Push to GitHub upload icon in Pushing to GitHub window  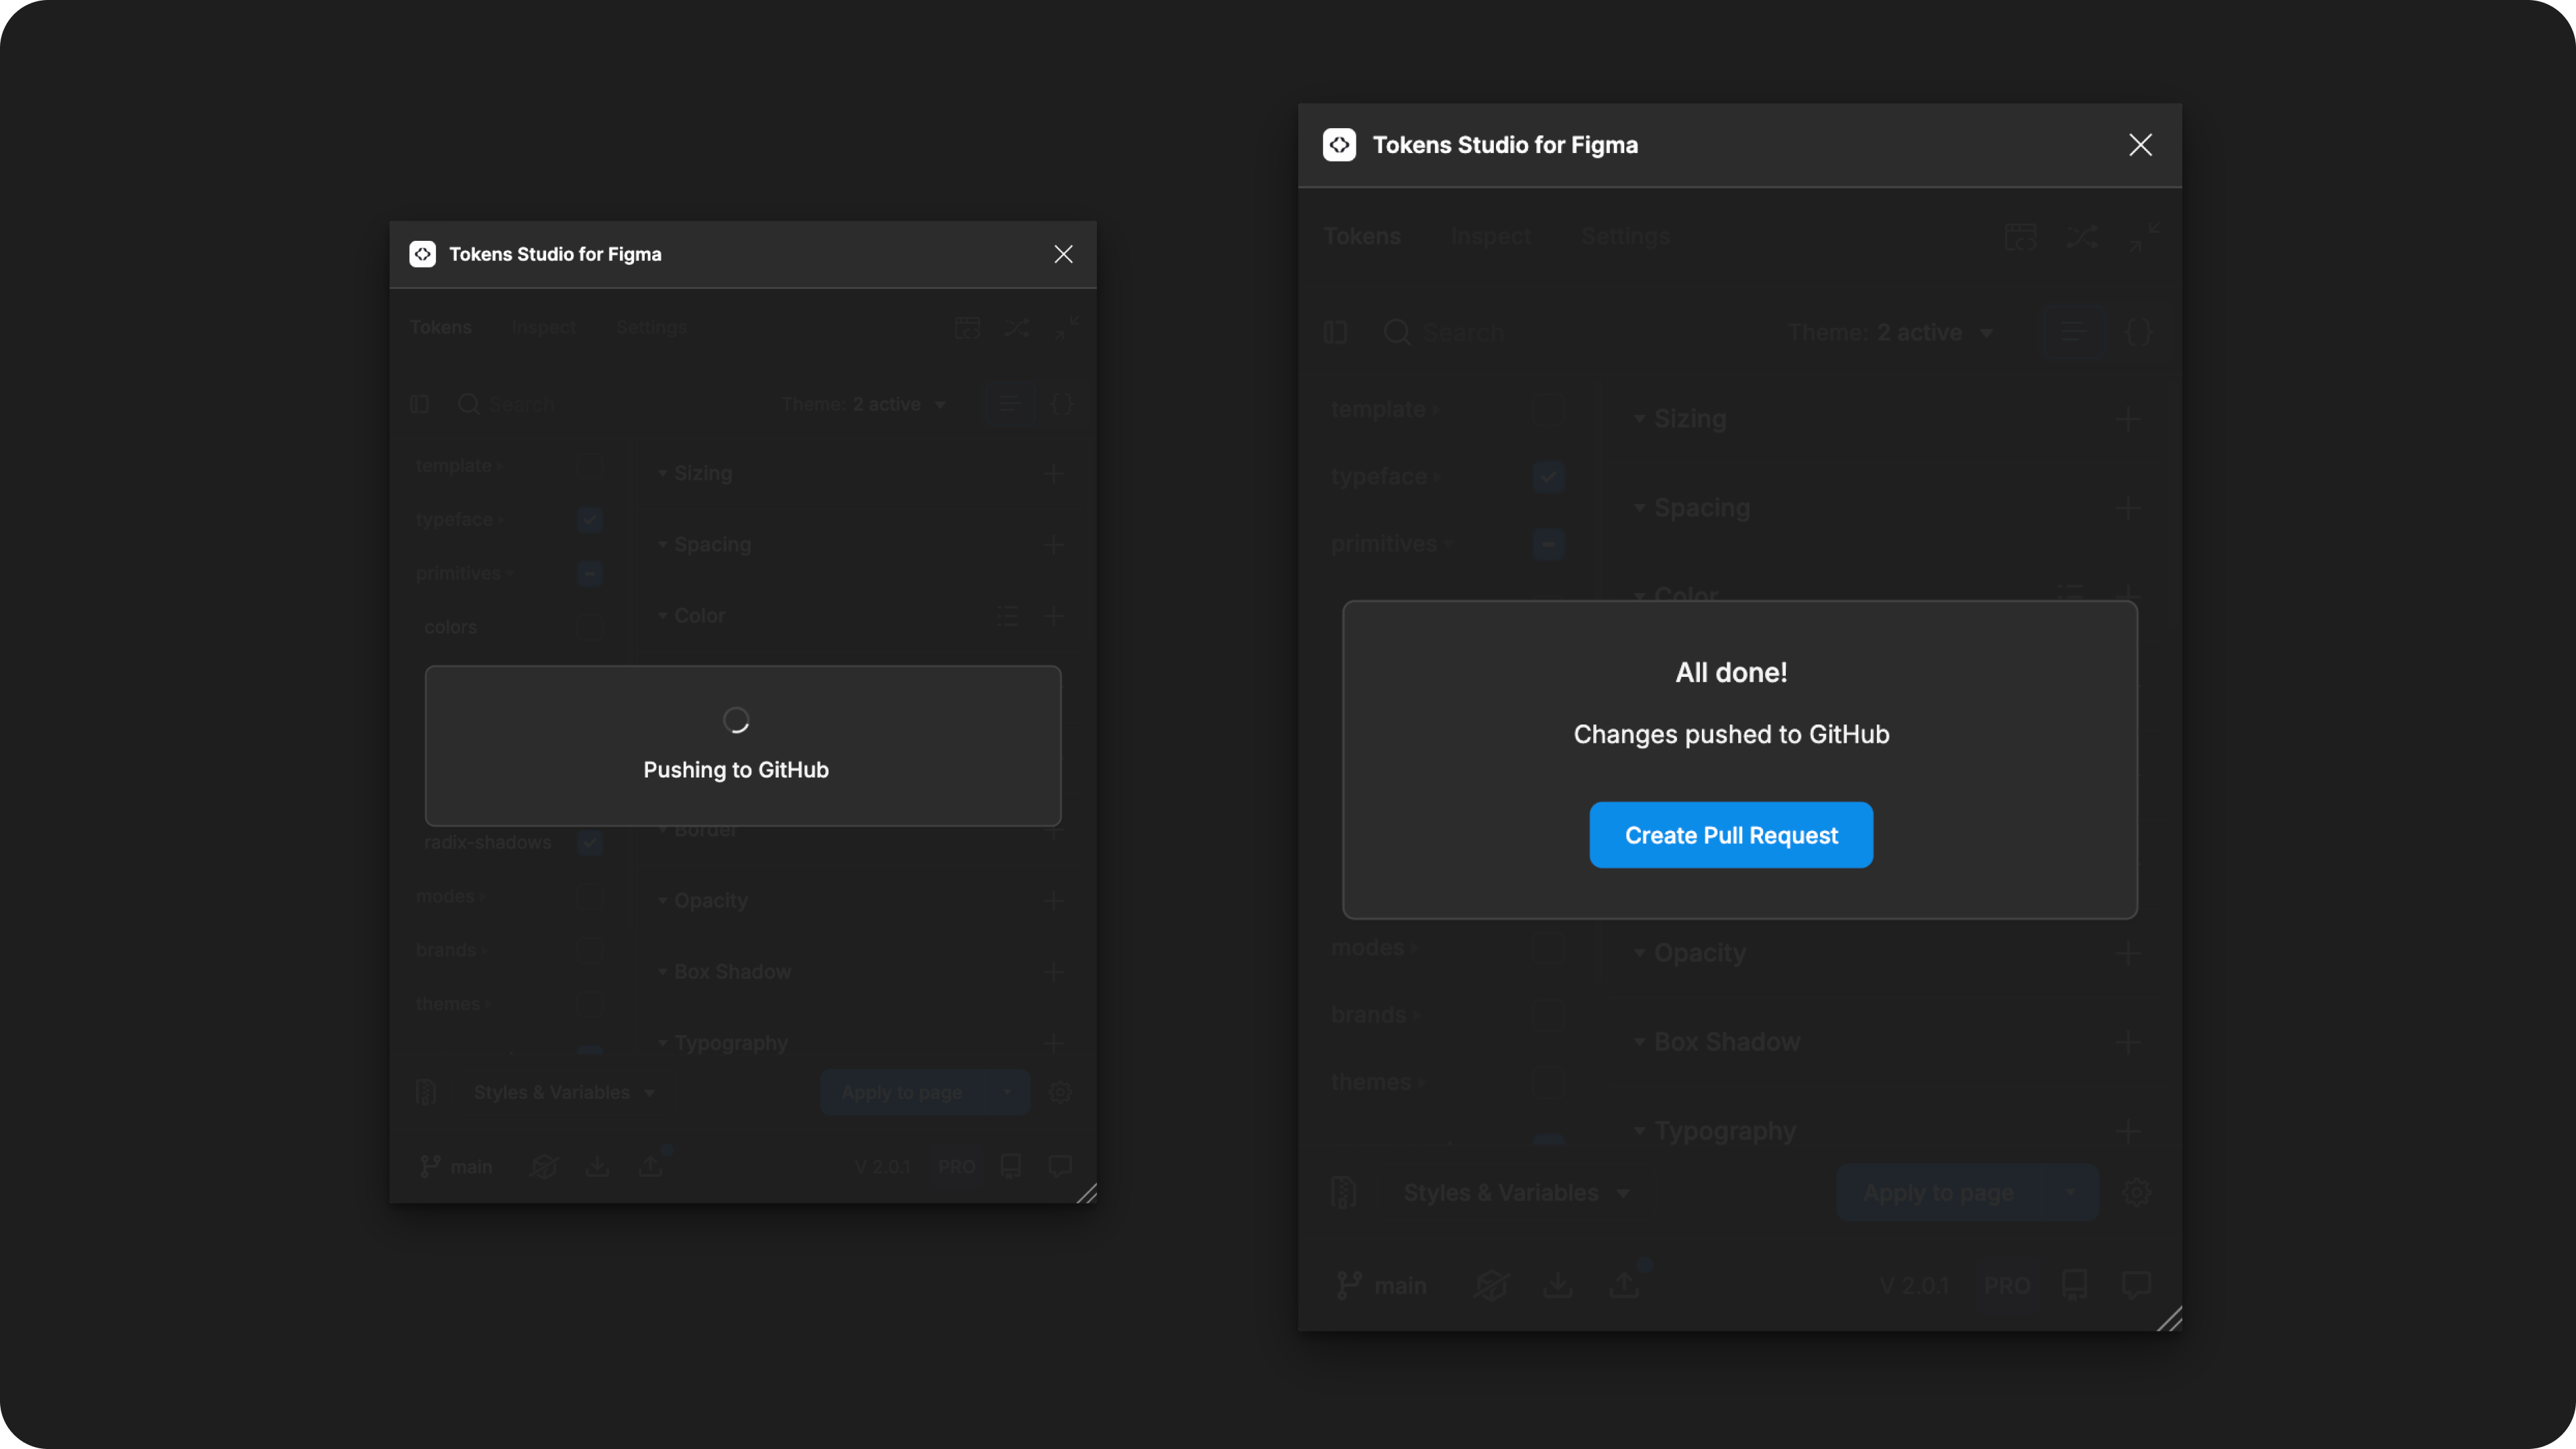pos(650,1166)
